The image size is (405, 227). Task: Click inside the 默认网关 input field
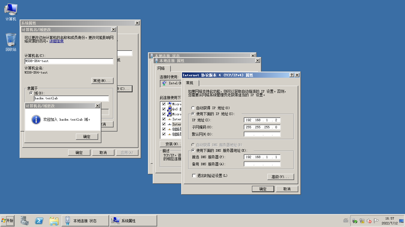pyautogui.click(x=262, y=134)
